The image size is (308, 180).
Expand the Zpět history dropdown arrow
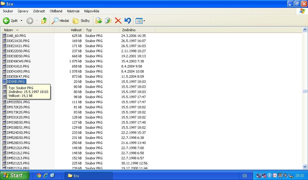click(21, 21)
